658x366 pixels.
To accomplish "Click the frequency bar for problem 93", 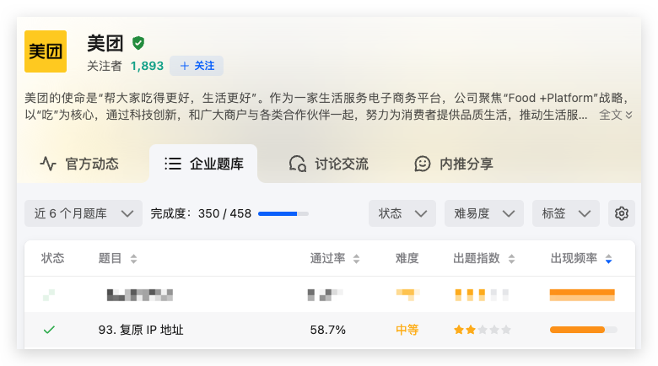I will pos(583,330).
